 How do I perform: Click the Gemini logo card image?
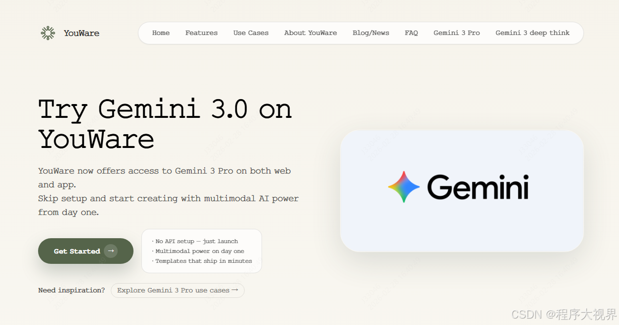(x=462, y=191)
